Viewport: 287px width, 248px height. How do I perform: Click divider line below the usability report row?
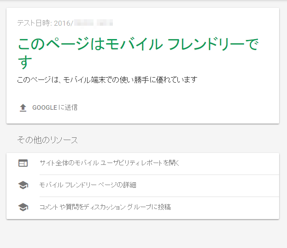(x=159, y=175)
